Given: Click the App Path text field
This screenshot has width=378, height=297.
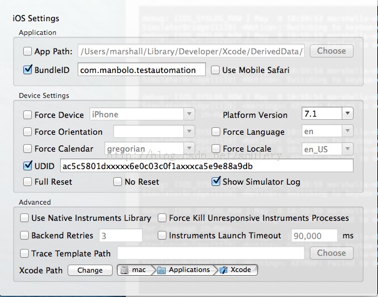Looking at the screenshot, I should pyautogui.click(x=191, y=51).
